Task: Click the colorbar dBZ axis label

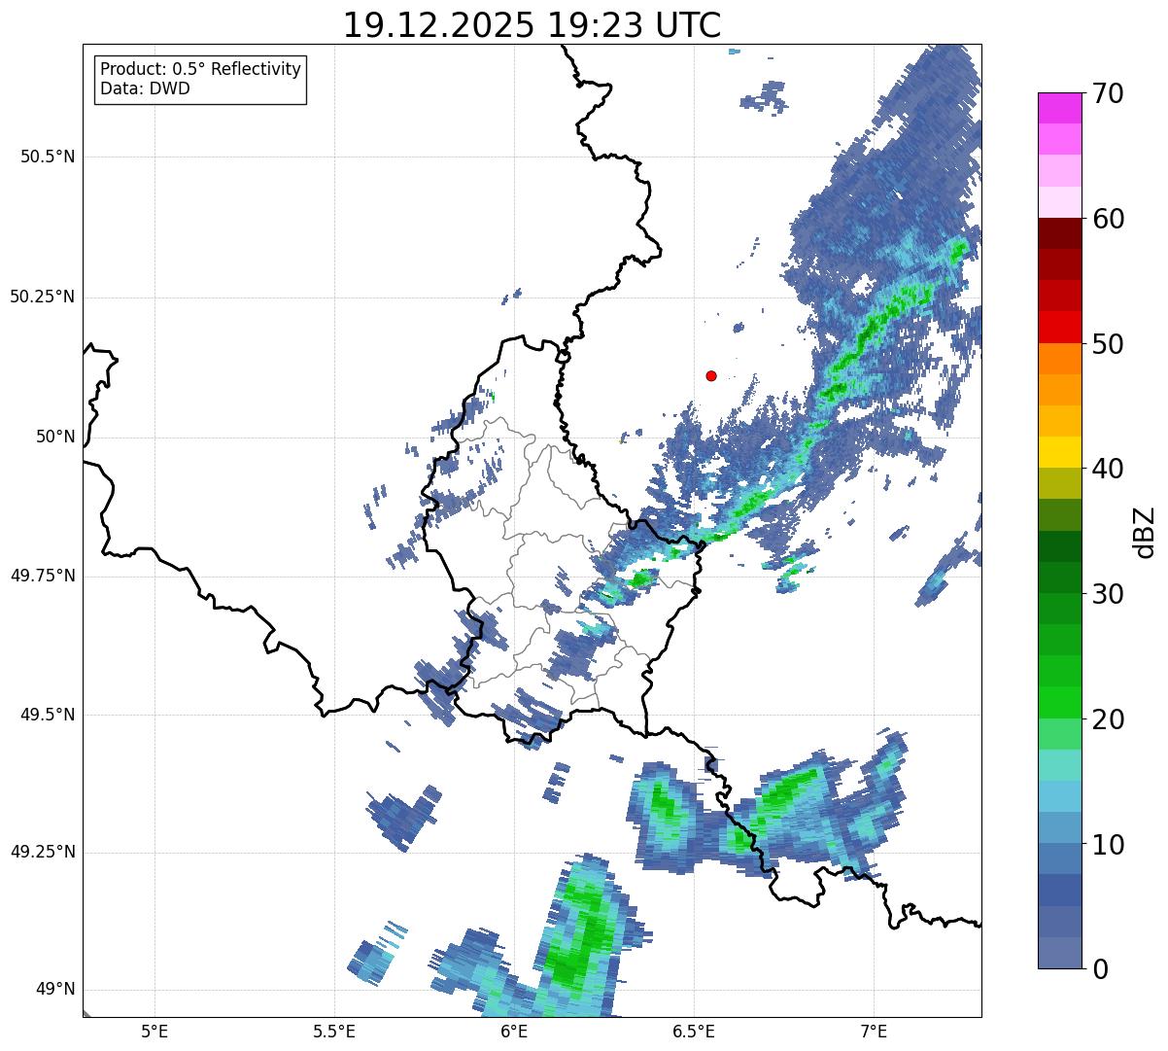Action: (1144, 531)
